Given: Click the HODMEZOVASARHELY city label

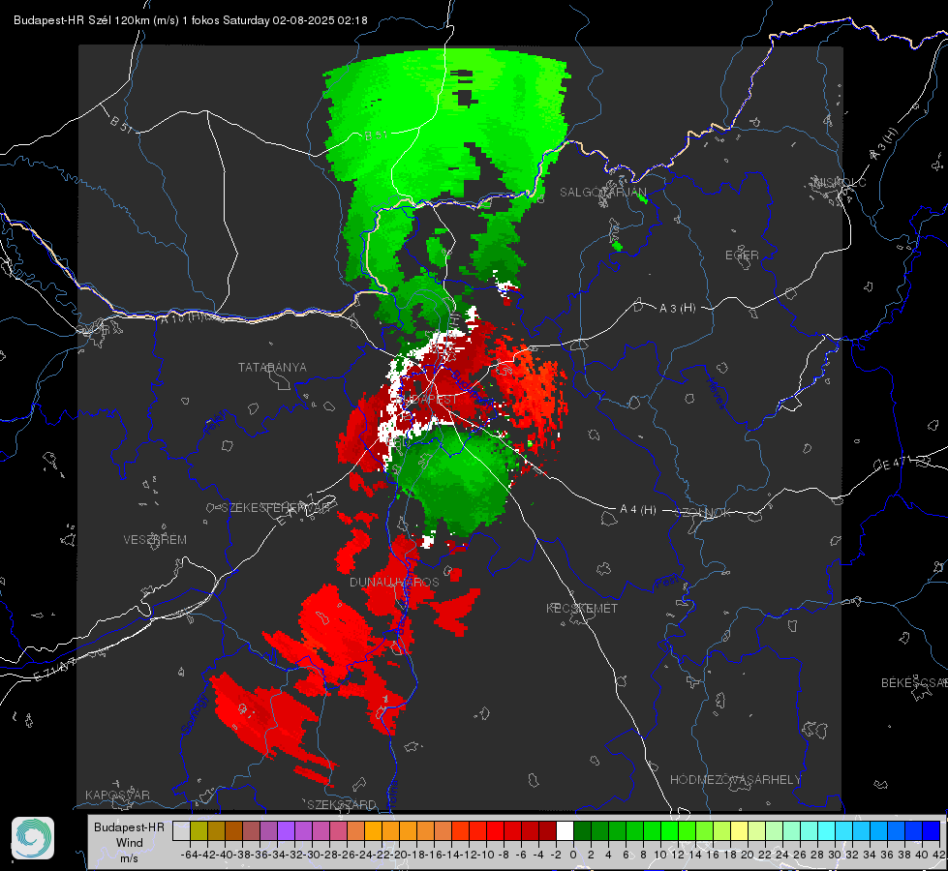Looking at the screenshot, I should tap(735, 779).
